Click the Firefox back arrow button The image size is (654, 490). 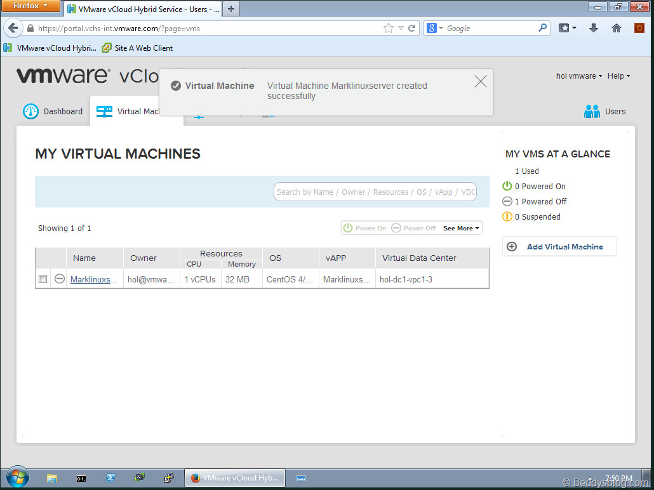point(13,28)
